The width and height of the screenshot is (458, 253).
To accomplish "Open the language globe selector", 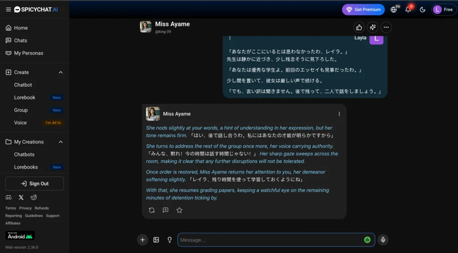I will coord(394,10).
